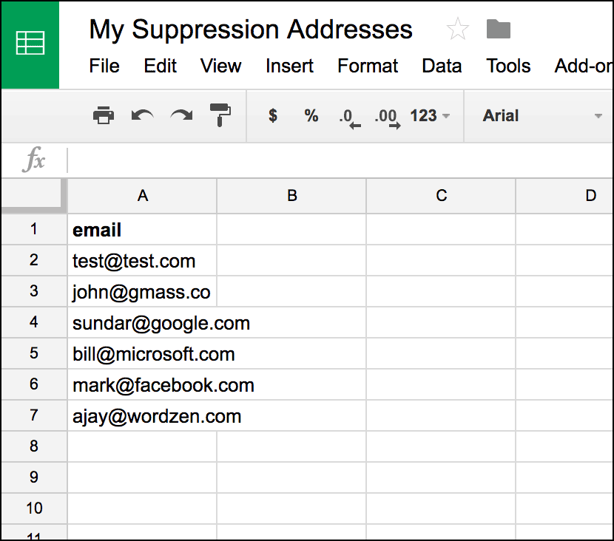The width and height of the screenshot is (614, 541).
Task: Increase decimal places
Action: pos(387,117)
